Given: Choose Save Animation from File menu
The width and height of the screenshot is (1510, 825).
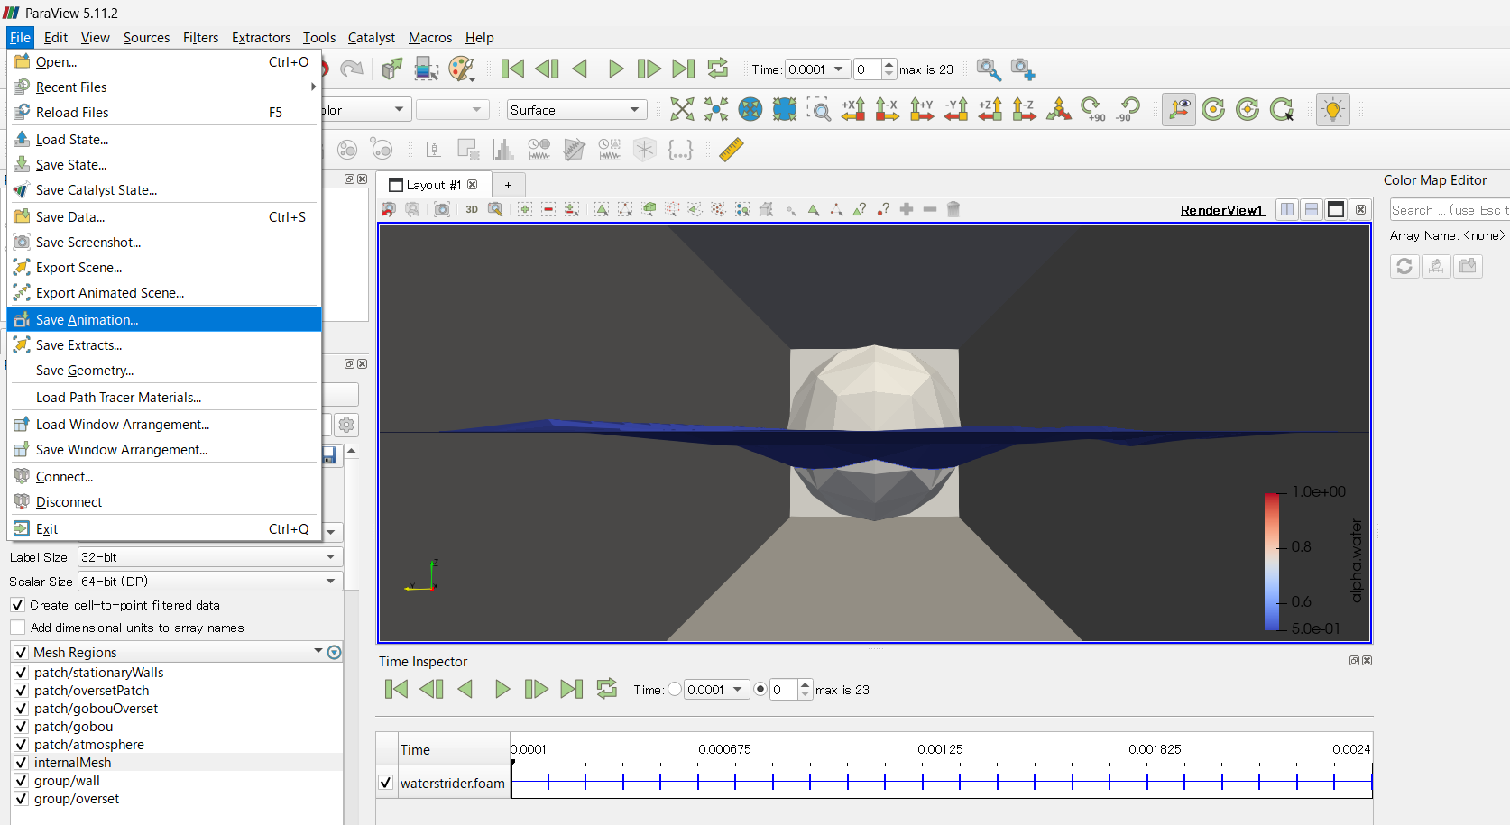Looking at the screenshot, I should [87, 320].
